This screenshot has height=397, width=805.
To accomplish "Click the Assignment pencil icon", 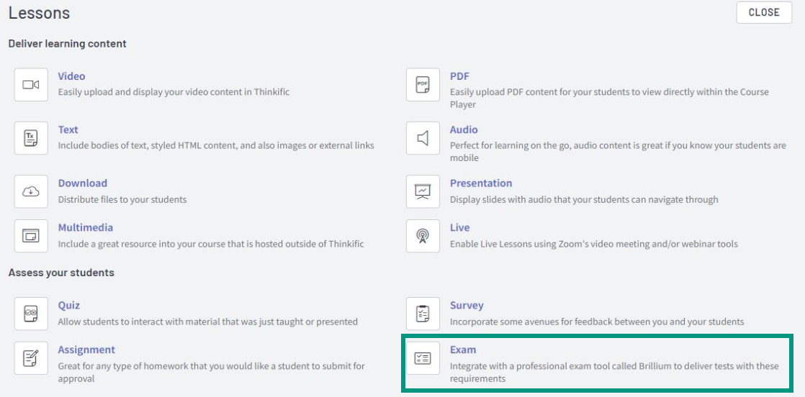I will point(31,358).
